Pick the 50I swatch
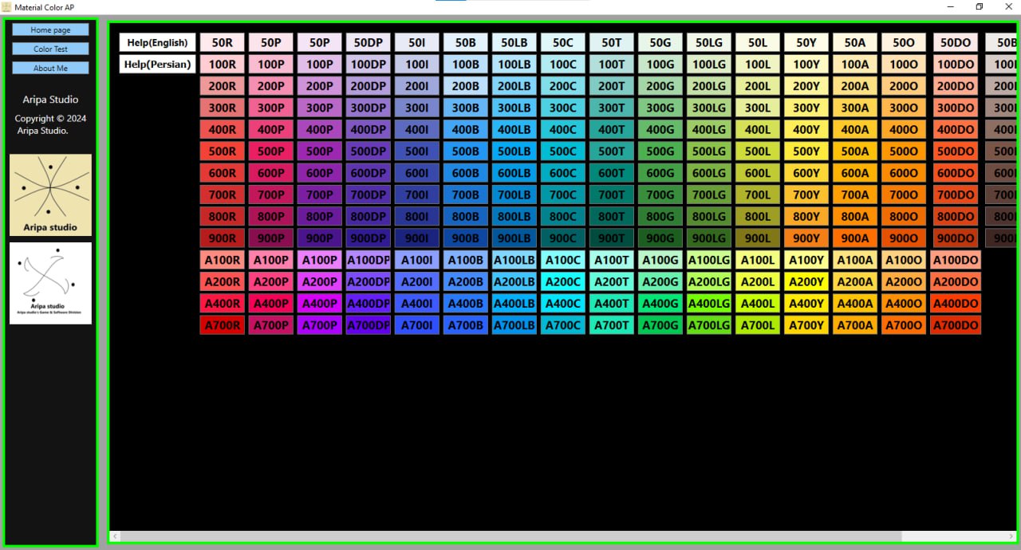The height and width of the screenshot is (550, 1021). [x=417, y=42]
